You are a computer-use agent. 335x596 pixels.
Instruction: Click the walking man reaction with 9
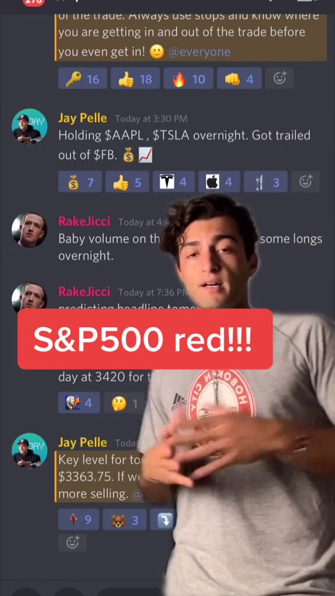pyautogui.click(x=79, y=520)
